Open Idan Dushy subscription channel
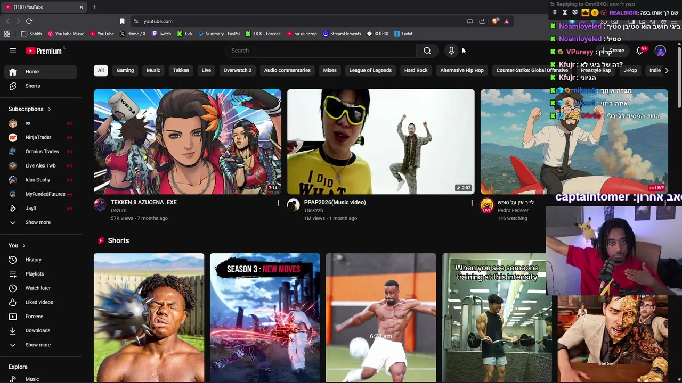Screen dimensions: 682x383 point(40,180)
